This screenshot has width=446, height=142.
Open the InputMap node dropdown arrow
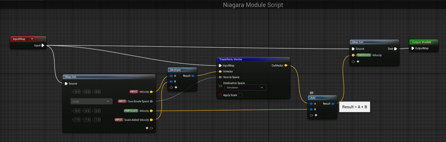tap(32, 39)
